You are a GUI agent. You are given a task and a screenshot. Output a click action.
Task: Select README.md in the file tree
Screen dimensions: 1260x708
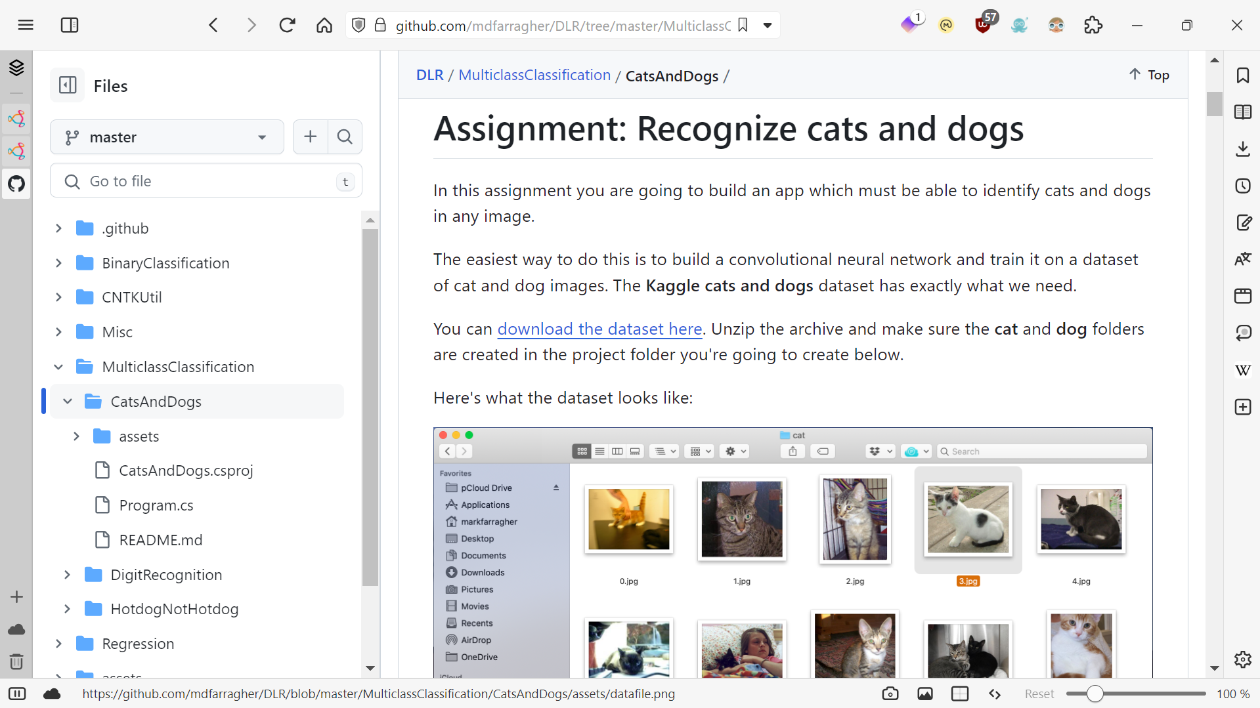[161, 540]
